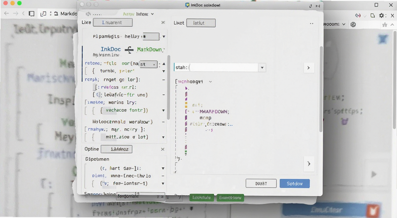The width and height of the screenshot is (397, 218).
Task: Click the red icon at background window bottom right
Action: pos(373,211)
